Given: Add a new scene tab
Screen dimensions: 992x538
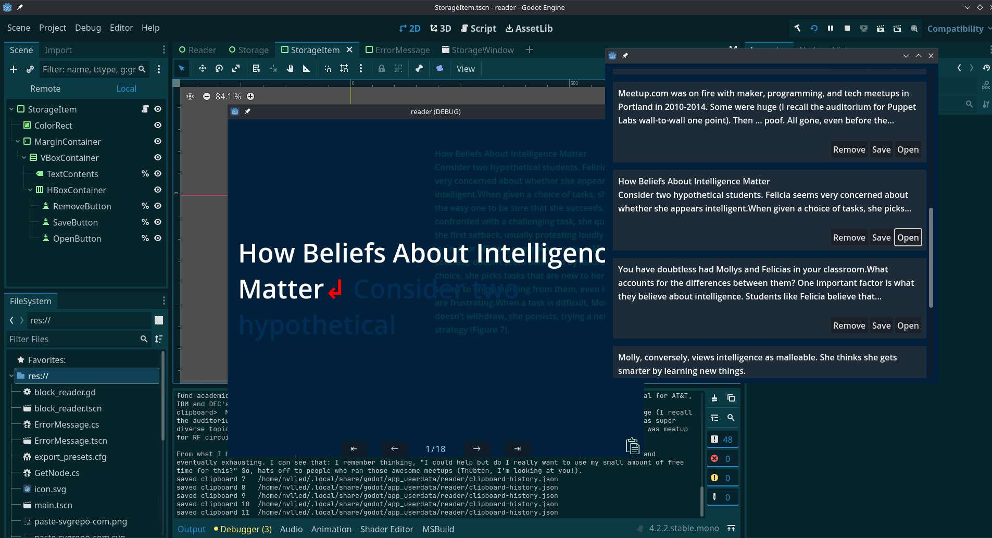Looking at the screenshot, I should (530, 49).
